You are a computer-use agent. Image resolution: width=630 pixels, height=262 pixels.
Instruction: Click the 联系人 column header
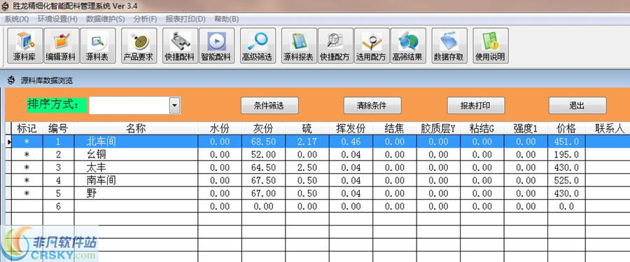click(x=608, y=129)
